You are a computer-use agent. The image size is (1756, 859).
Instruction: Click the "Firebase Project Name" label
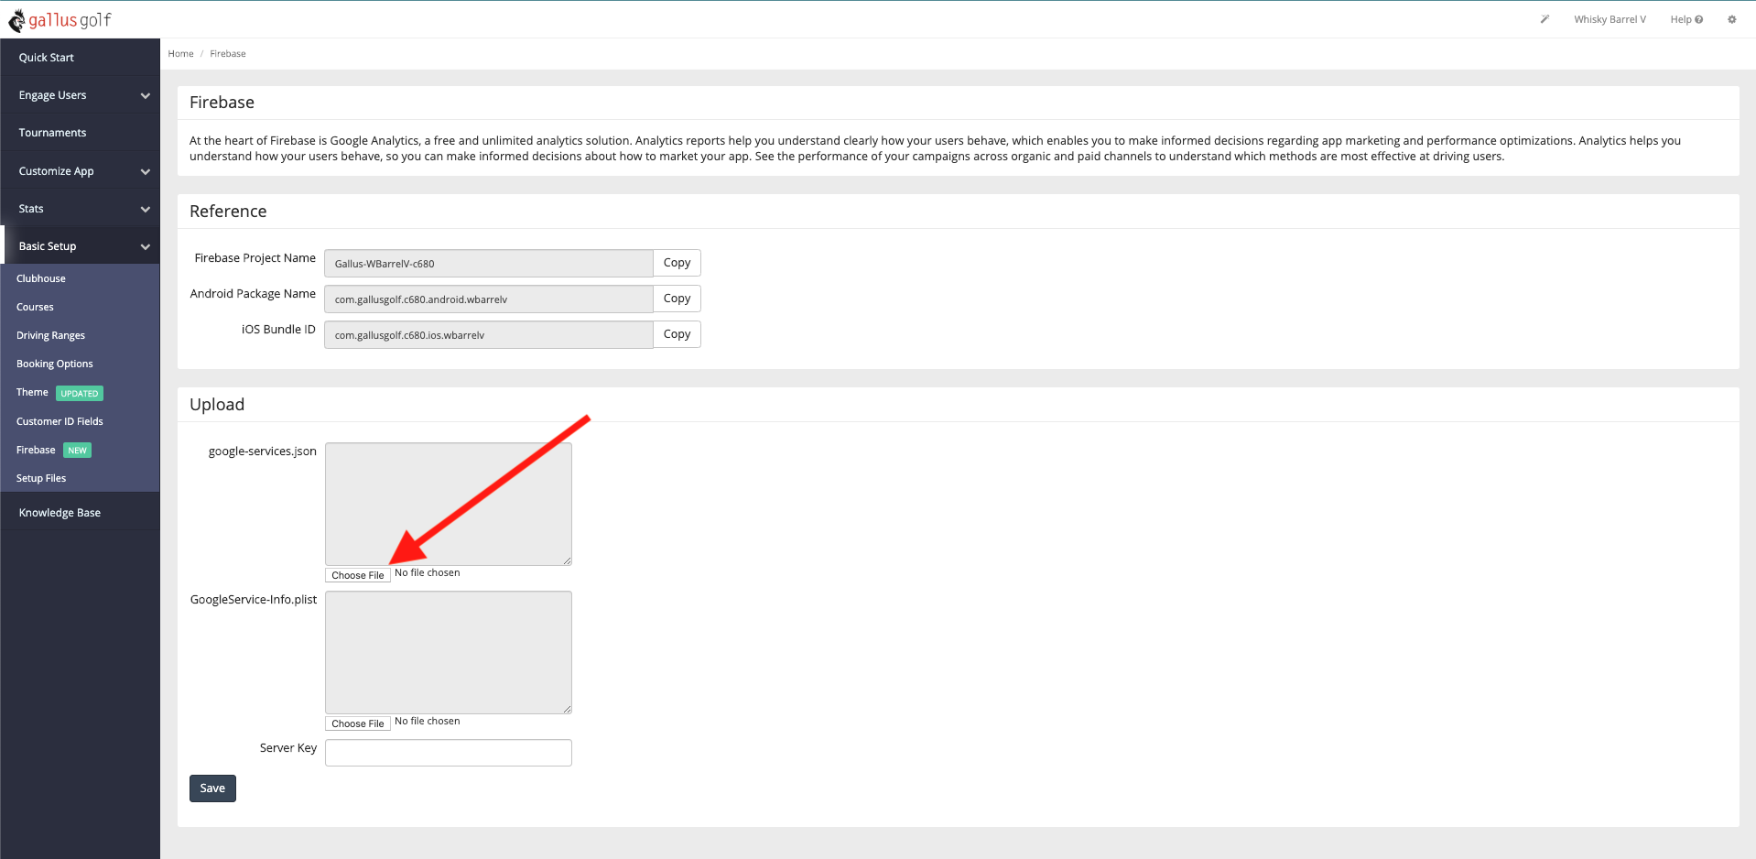(x=255, y=258)
